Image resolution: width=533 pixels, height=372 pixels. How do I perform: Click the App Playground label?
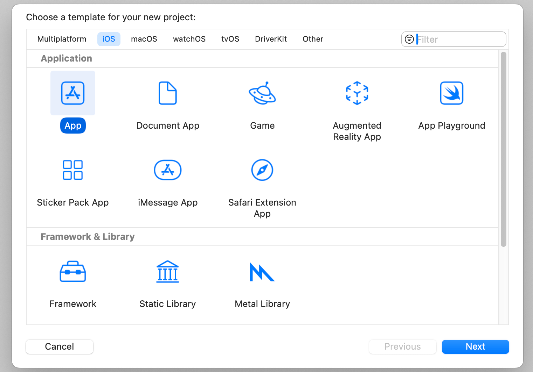[x=452, y=126]
